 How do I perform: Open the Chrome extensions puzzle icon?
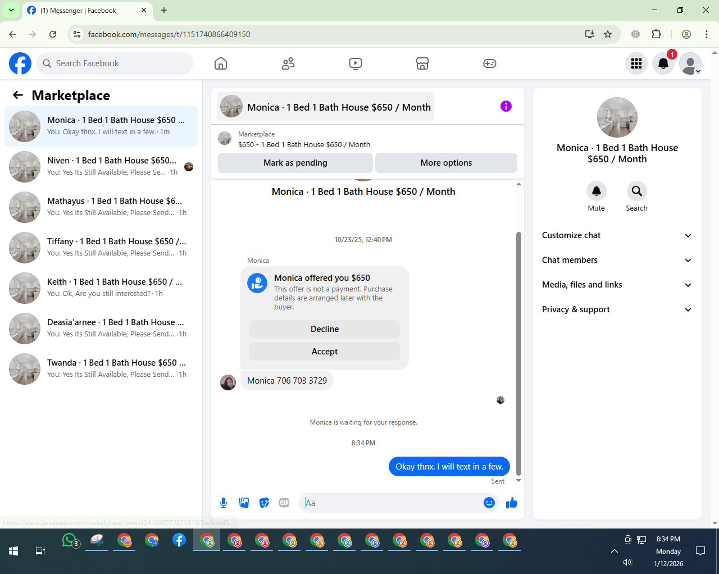(657, 34)
